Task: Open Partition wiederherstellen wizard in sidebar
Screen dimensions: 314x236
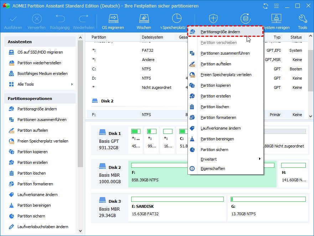Action: (40, 63)
